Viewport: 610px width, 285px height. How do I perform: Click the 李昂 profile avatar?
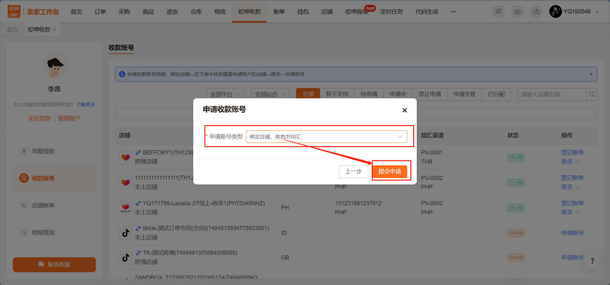pyautogui.click(x=54, y=66)
